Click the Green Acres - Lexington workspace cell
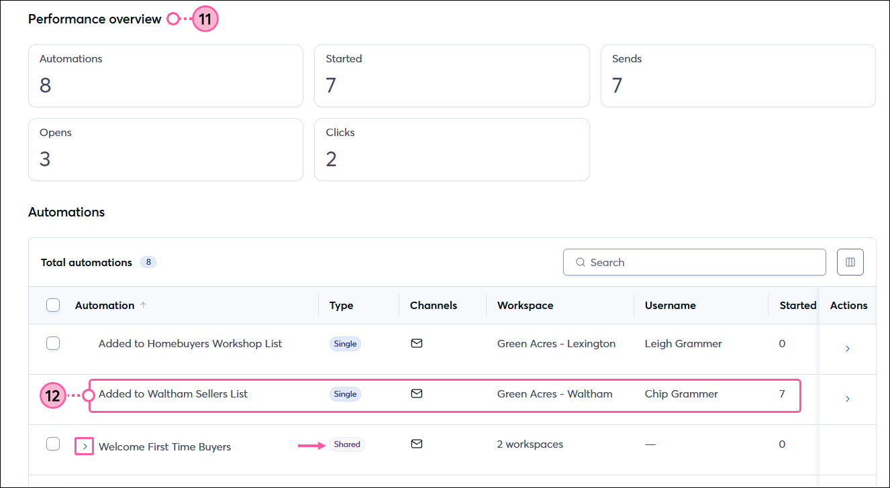 (556, 343)
